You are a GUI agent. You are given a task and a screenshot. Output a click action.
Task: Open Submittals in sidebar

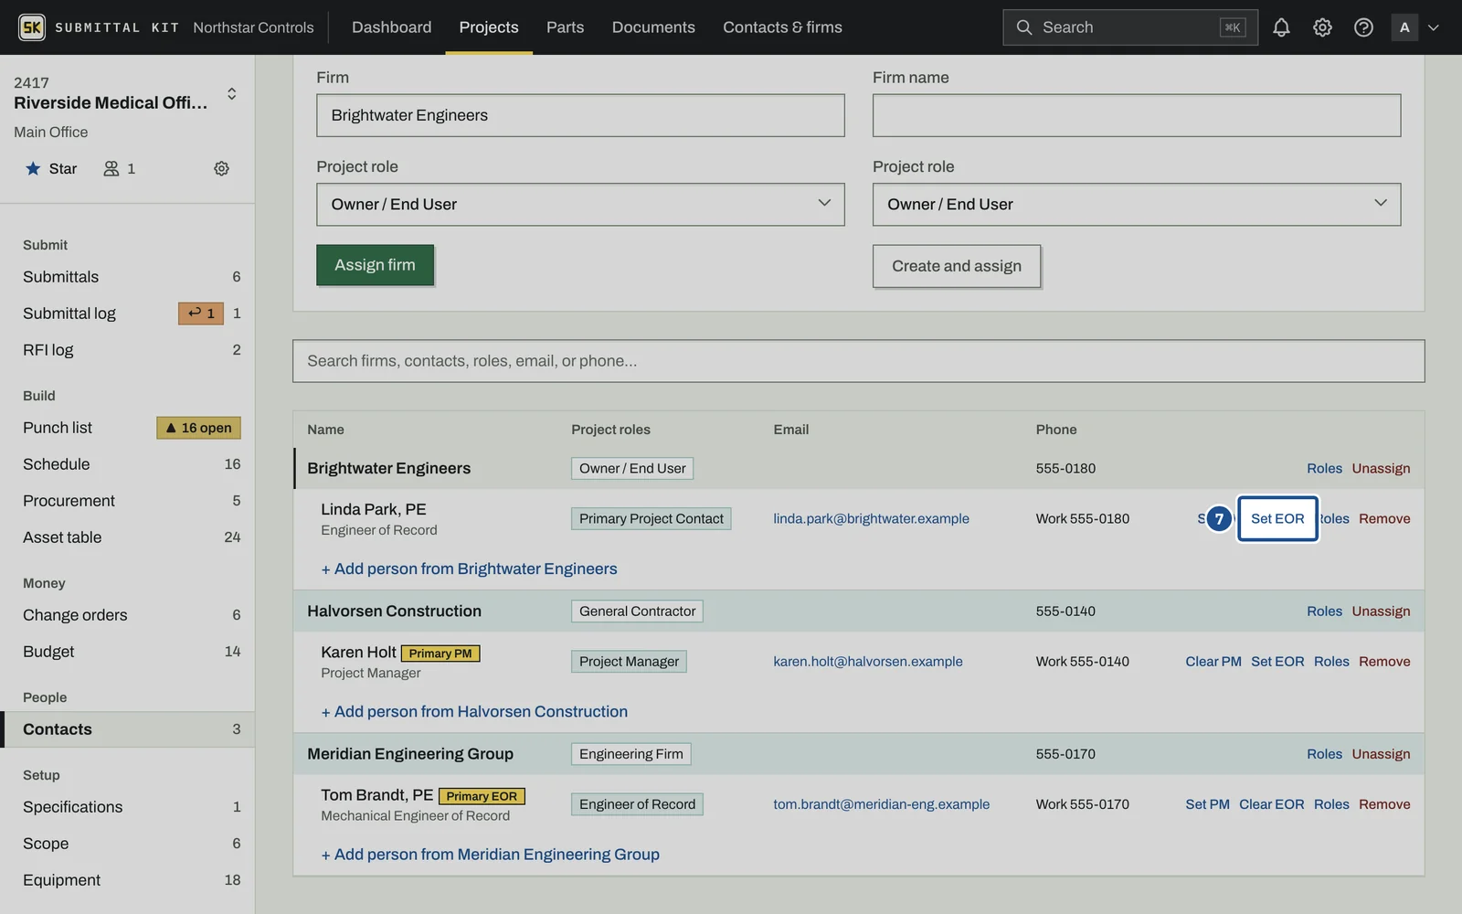click(x=128, y=277)
